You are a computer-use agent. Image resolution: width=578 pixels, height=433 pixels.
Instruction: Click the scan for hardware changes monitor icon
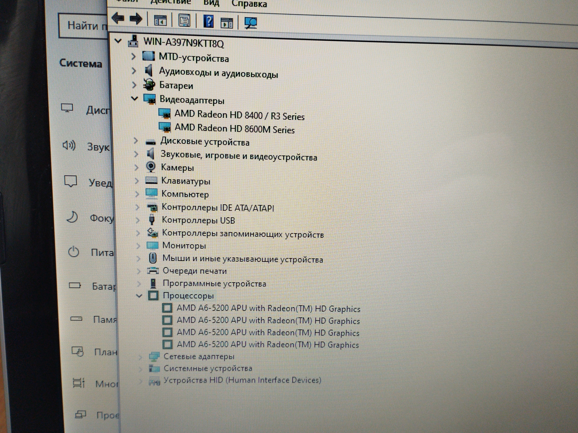coord(251,23)
